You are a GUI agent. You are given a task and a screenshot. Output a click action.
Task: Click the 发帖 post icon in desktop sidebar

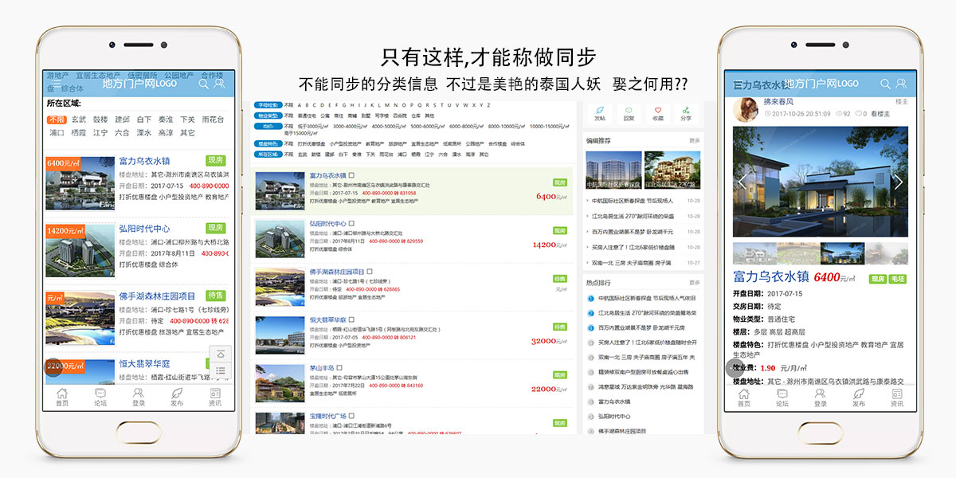600,112
